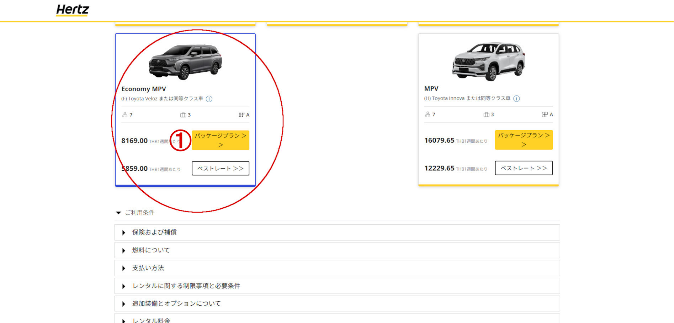674x323 pixels.
Task: Click パッケージプラン on the MPV card
Action: point(524,139)
